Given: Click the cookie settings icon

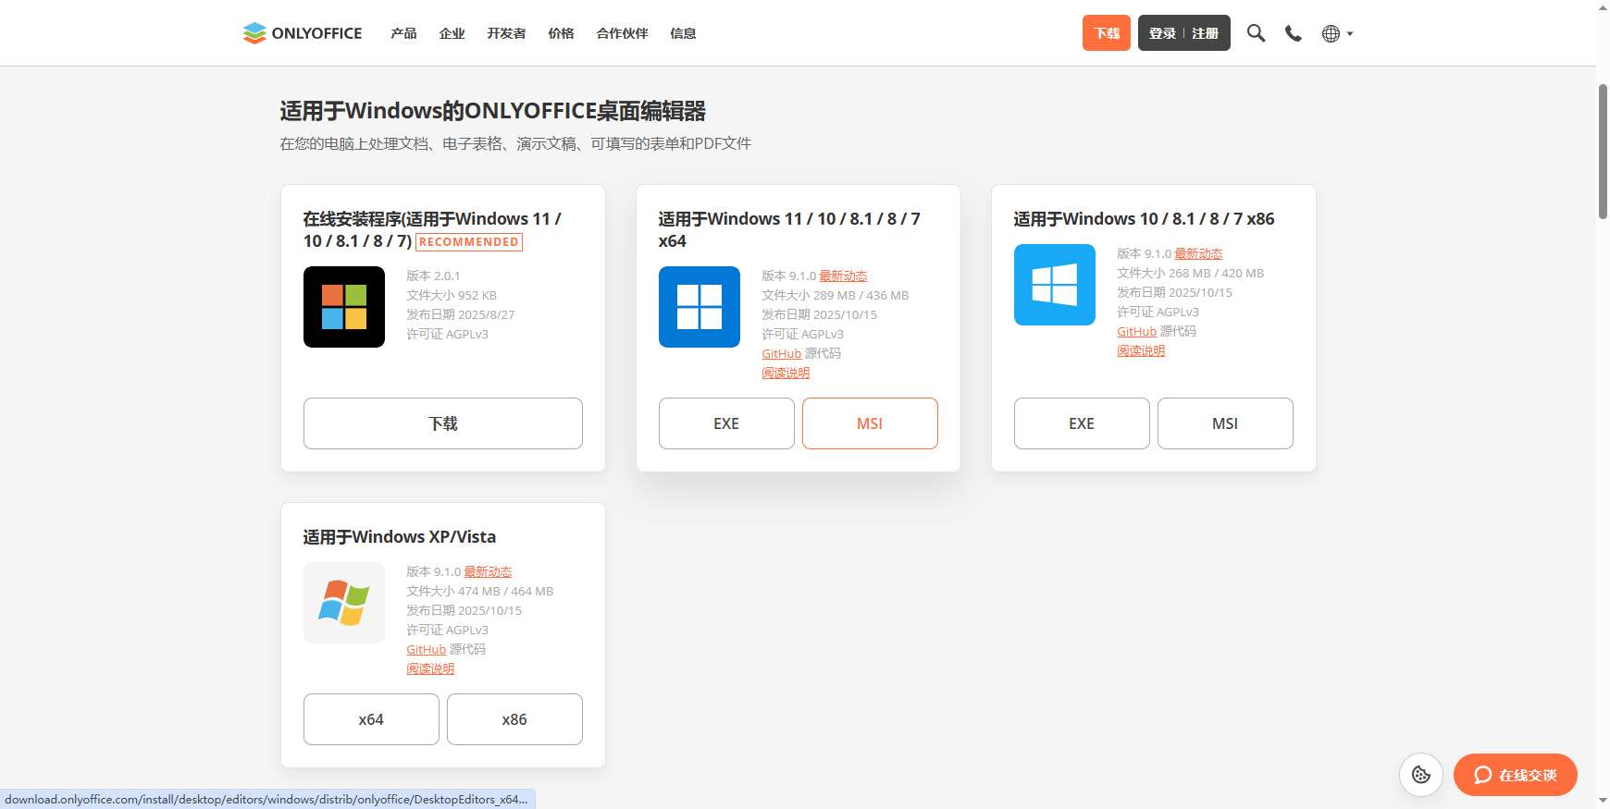Looking at the screenshot, I should point(1421,775).
